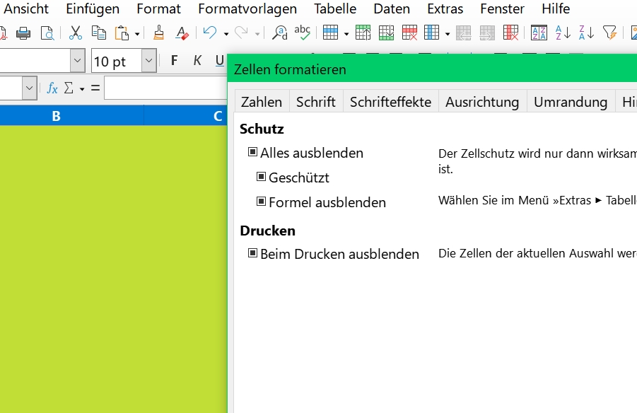Image resolution: width=637 pixels, height=413 pixels.
Task: Open the Einfügen menu
Action: coord(93,8)
